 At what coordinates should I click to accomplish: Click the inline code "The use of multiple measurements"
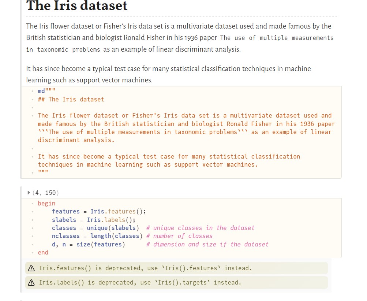point(277,38)
